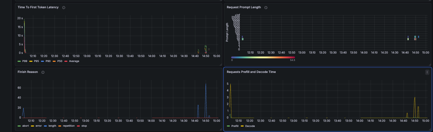Click Finish Reason panel title
Viewport: 433px width, 132px height.
tap(28, 72)
